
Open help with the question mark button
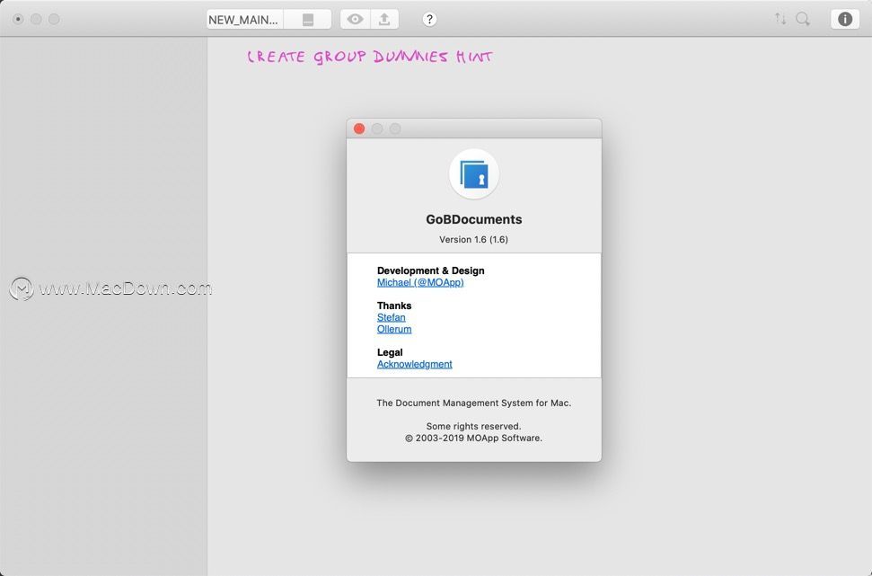point(429,20)
